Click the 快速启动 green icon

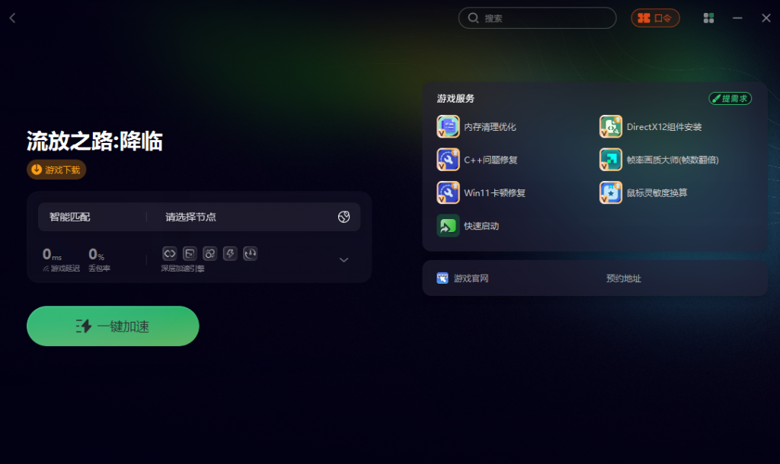(x=448, y=226)
